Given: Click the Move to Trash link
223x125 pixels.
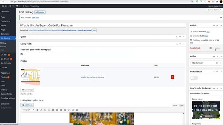Looking at the screenshot, I should coord(195,48).
